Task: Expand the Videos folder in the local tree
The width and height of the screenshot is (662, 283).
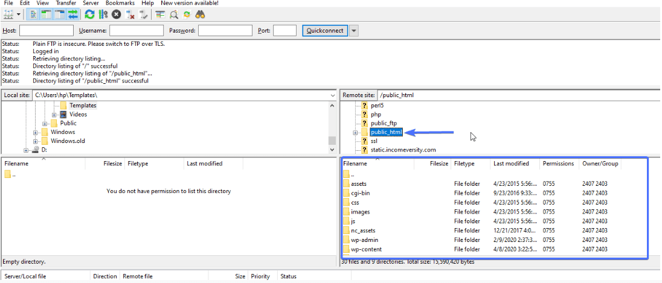Action: pyautogui.click(x=54, y=115)
